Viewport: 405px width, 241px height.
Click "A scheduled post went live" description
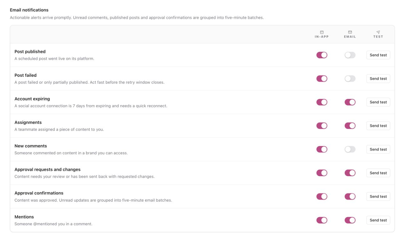click(x=54, y=59)
